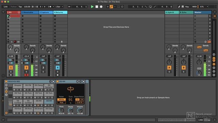Launch scene 1 on Master track

click(195, 16)
